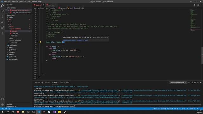Run the Java file with play icon
The width and height of the screenshot is (203, 114).
click(x=195, y=5)
